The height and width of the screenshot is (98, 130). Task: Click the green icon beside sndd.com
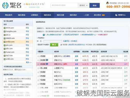(5, 59)
